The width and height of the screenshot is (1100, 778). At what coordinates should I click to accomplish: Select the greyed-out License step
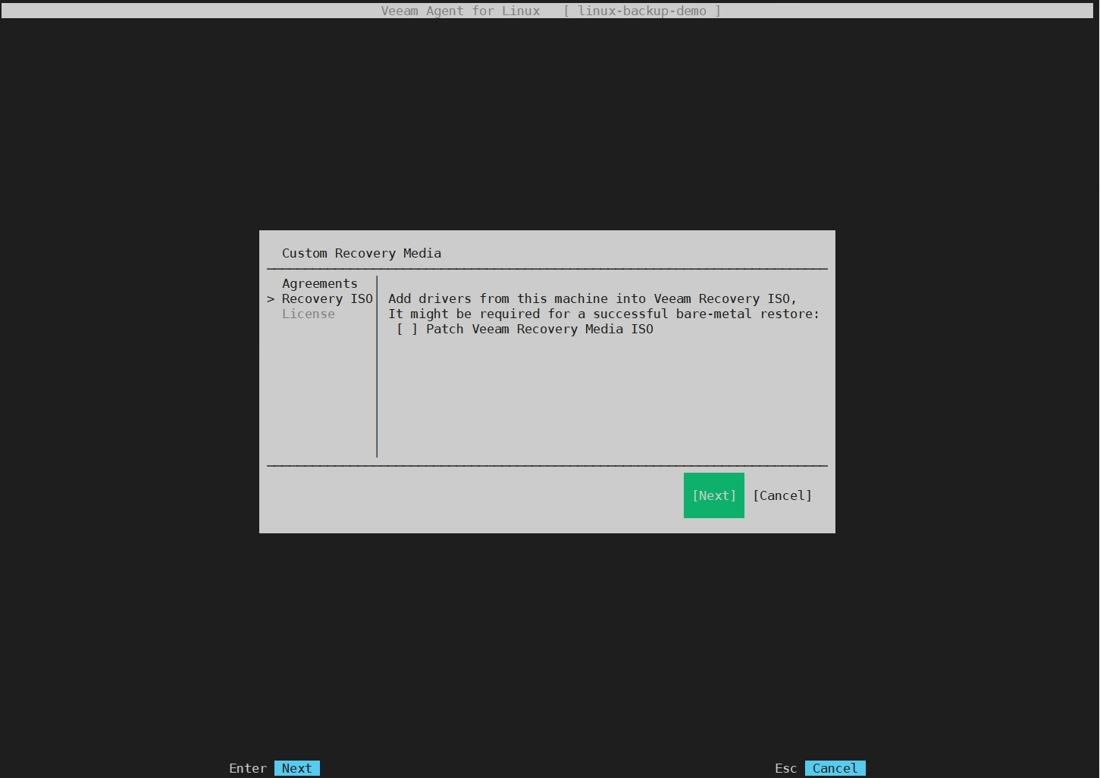(308, 314)
